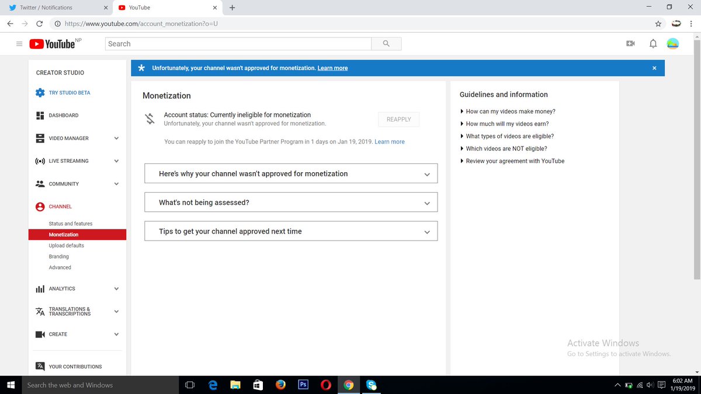Expand Translations & Transcriptions chevron
The height and width of the screenshot is (394, 701).
[116, 312]
